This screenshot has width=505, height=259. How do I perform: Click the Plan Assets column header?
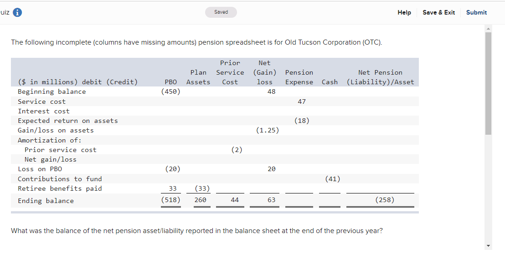(x=198, y=77)
